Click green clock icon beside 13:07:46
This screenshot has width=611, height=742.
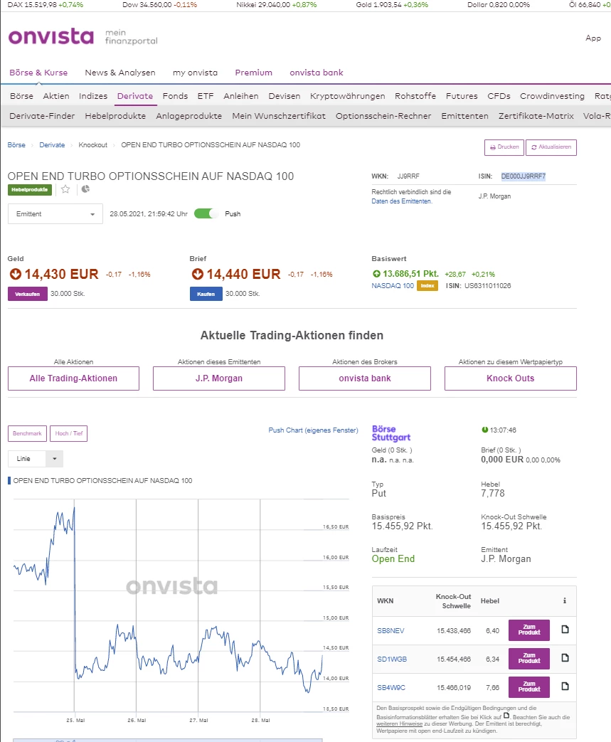coord(484,430)
